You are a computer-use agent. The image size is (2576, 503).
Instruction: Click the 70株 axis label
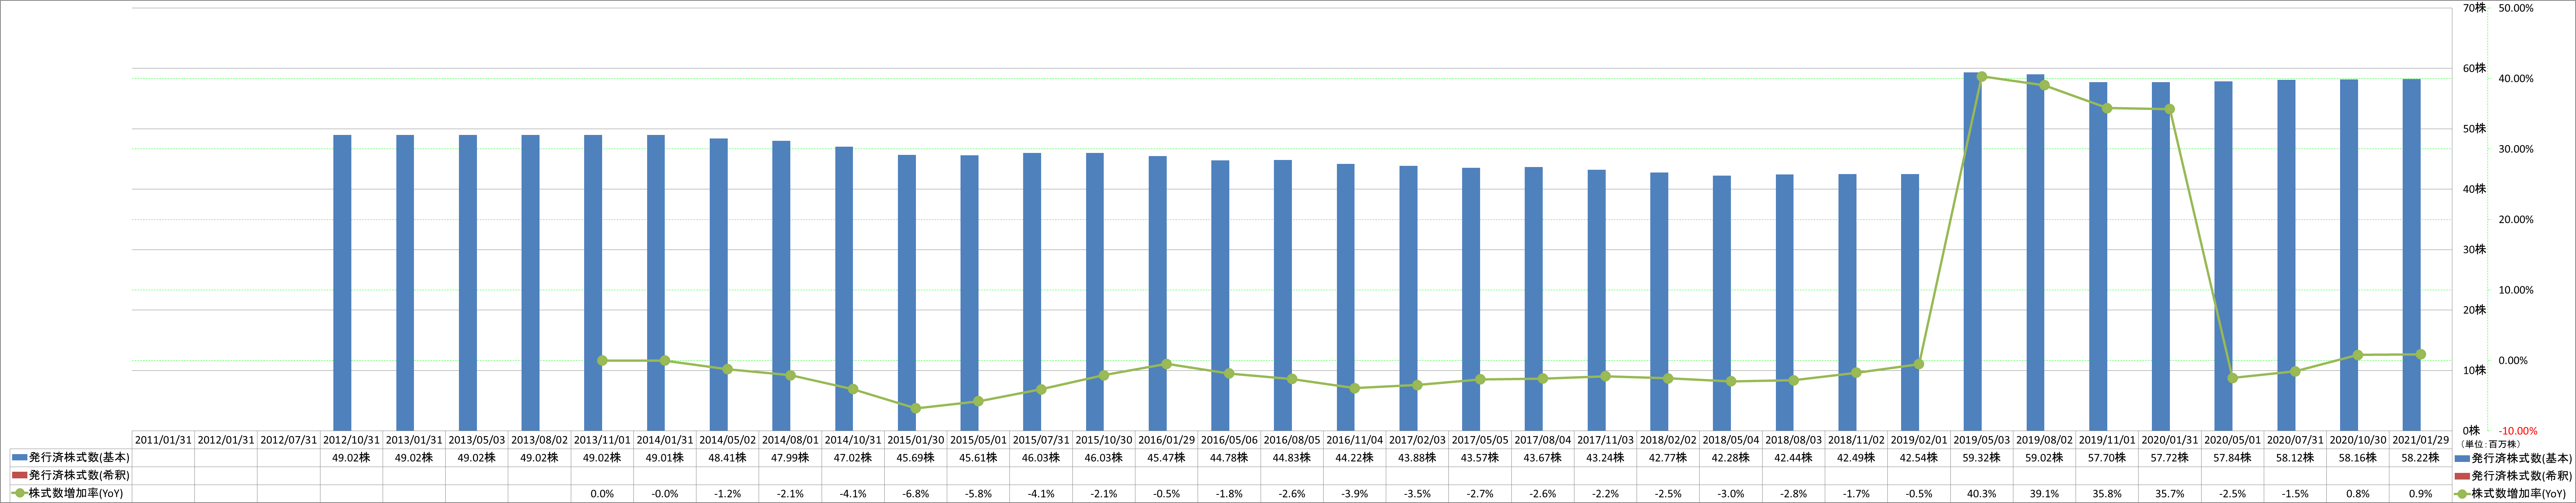[x=2474, y=8]
